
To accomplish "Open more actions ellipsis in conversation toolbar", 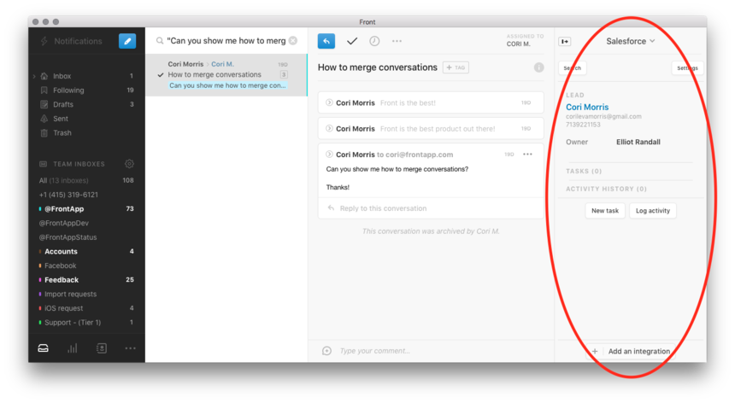I will (397, 41).
